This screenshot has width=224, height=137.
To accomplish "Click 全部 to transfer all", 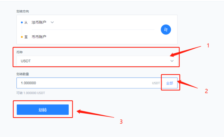I will 169,83.
